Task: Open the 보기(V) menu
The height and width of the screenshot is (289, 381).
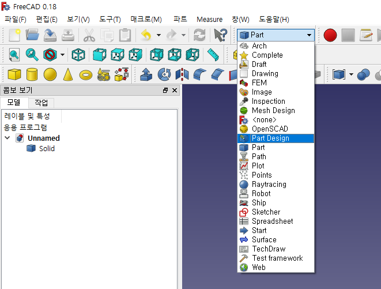Action: tap(78, 19)
